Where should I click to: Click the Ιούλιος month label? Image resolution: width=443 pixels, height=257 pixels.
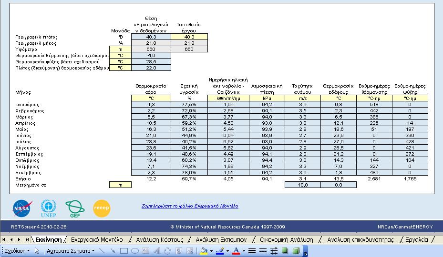click(x=23, y=142)
